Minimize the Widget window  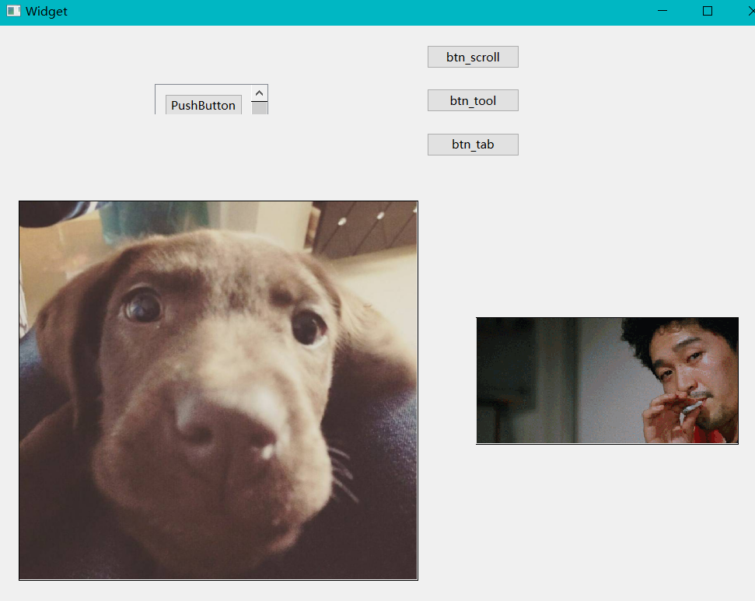[662, 11]
